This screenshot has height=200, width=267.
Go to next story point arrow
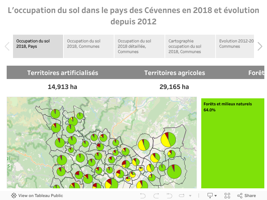260,46
